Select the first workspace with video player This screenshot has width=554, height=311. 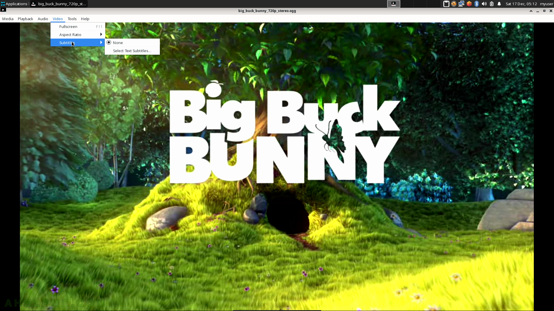pos(394,4)
